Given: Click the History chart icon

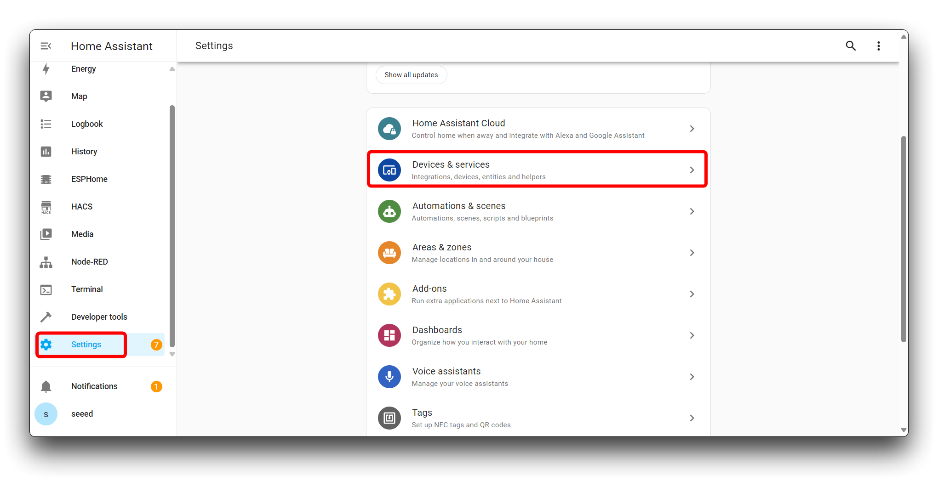Looking at the screenshot, I should pos(46,152).
